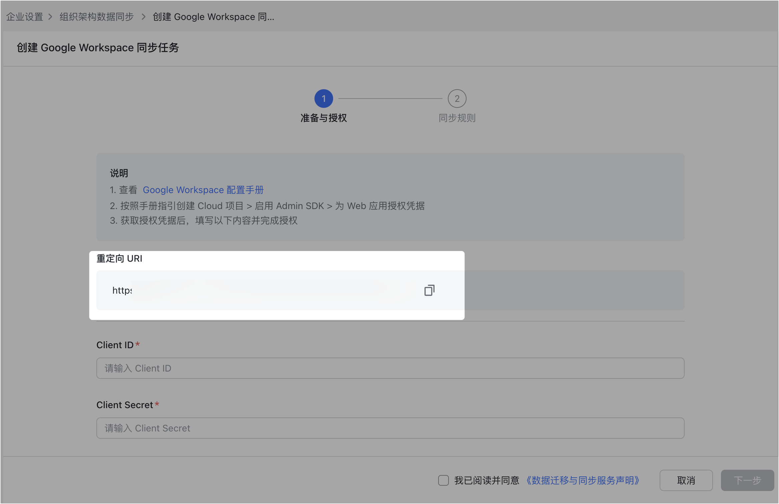
Task: Click the Client Secret label
Action: [125, 405]
